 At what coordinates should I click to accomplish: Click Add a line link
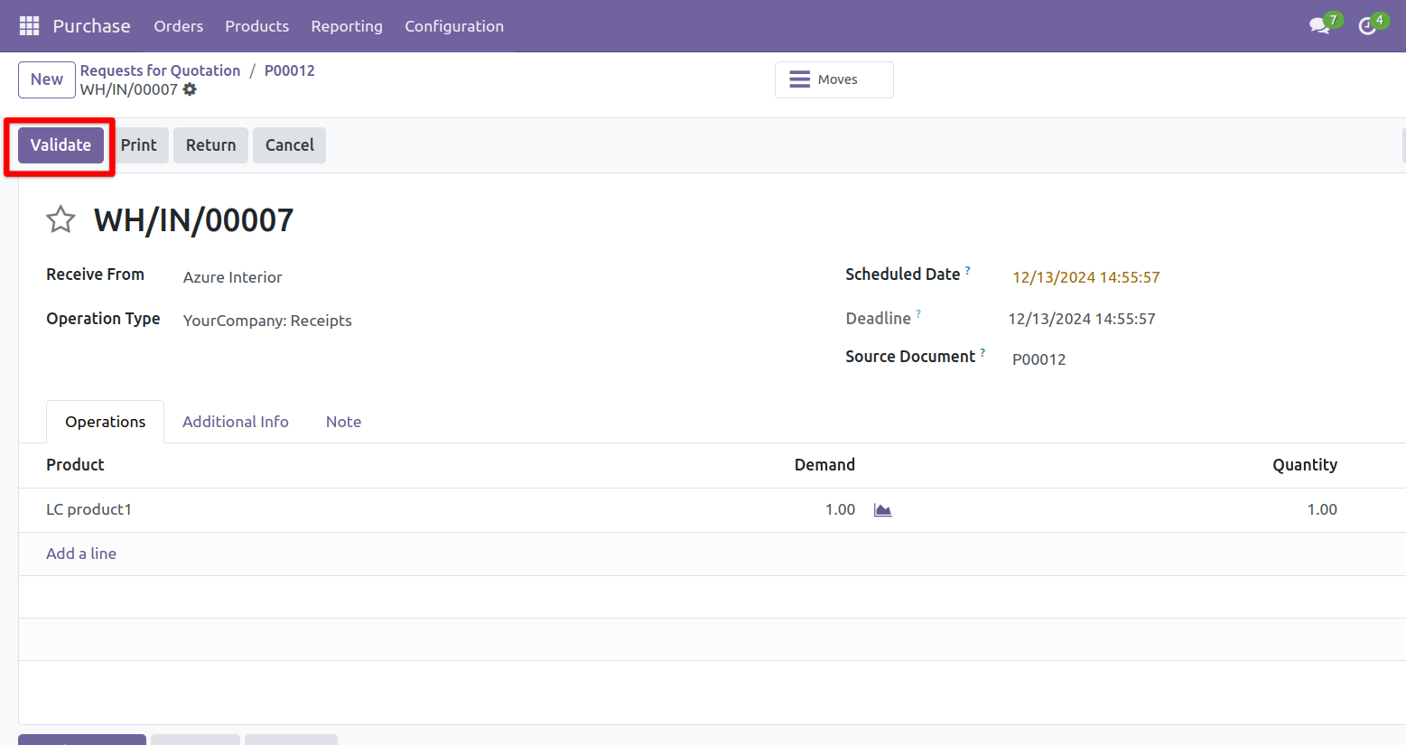pyautogui.click(x=81, y=554)
